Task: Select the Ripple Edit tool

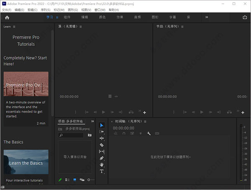Action: click(x=102, y=138)
